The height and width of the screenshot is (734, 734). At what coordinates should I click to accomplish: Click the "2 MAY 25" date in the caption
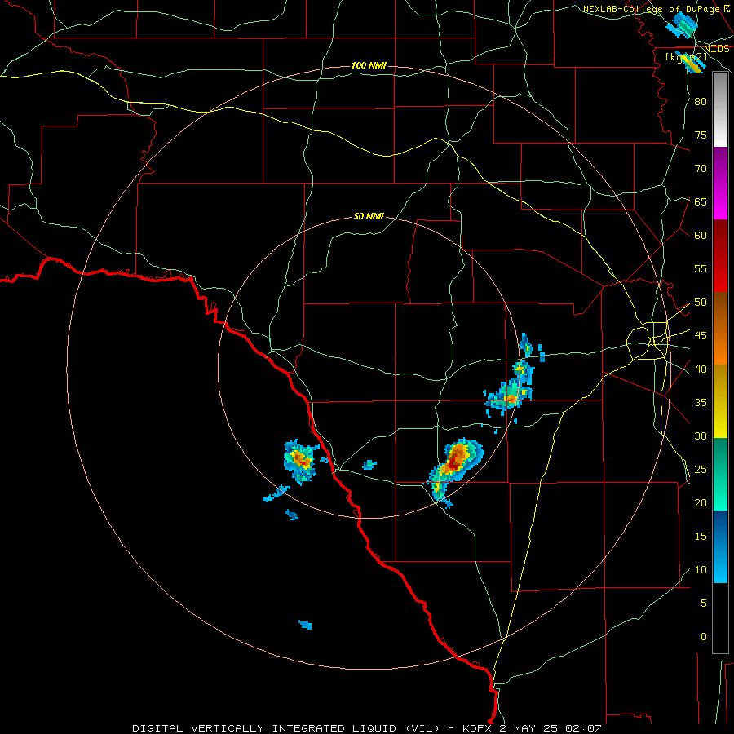pos(529,728)
